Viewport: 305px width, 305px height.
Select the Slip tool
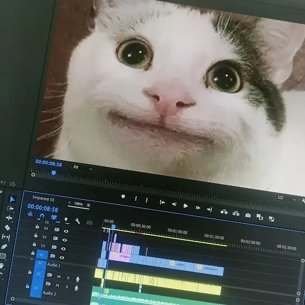pyautogui.click(x=6, y=237)
